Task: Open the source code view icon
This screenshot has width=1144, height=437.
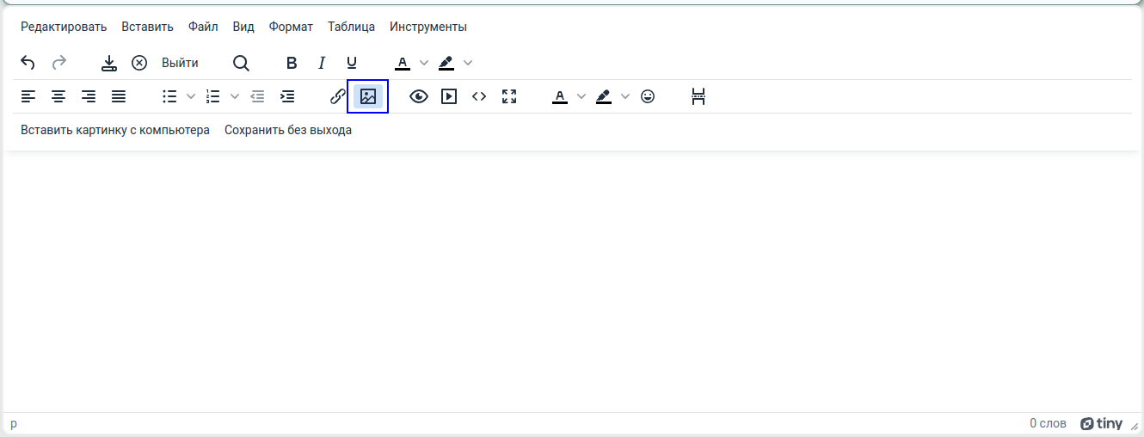Action: point(479,96)
